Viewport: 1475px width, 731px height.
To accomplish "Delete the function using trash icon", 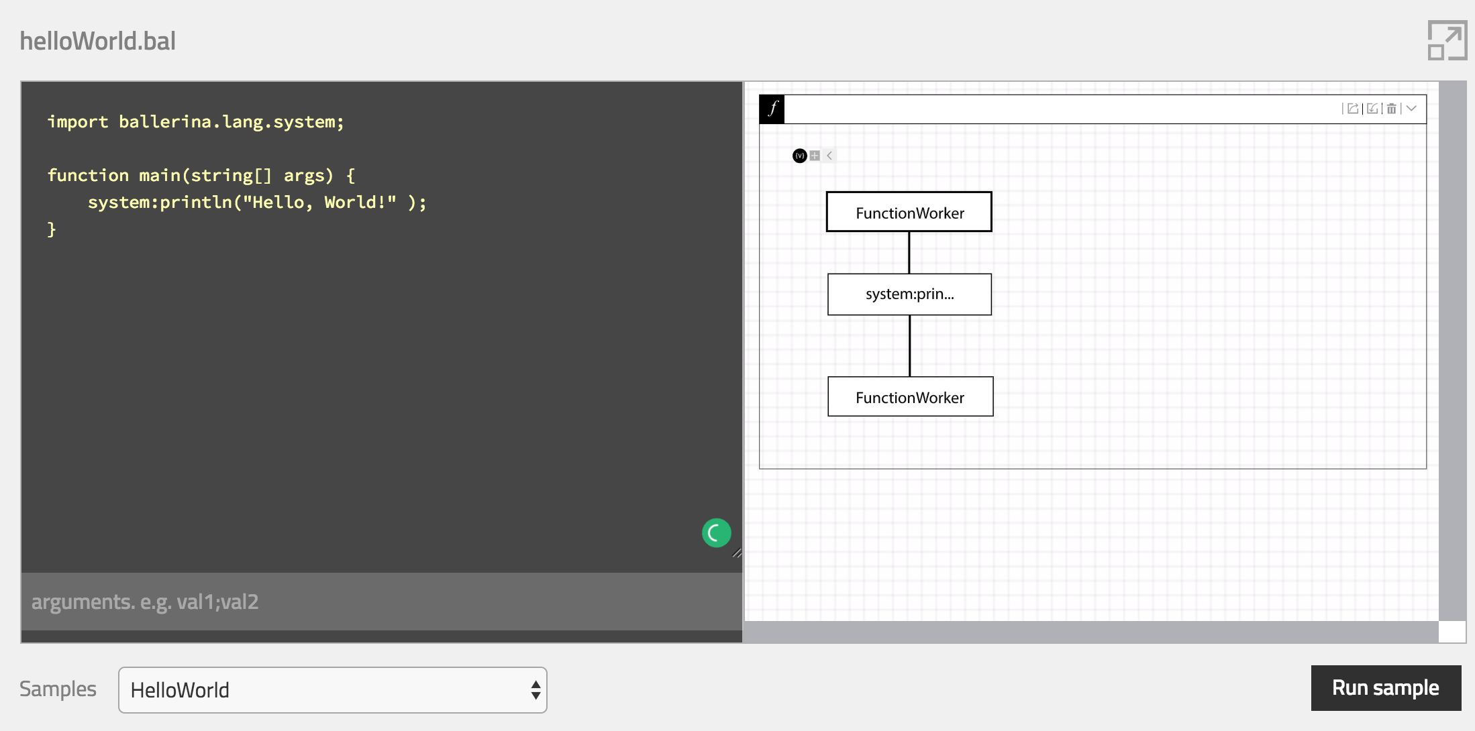I will (1392, 109).
